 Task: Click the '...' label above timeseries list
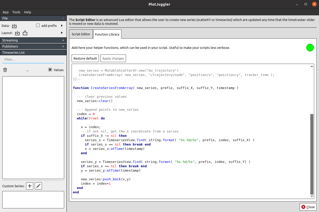28,70
